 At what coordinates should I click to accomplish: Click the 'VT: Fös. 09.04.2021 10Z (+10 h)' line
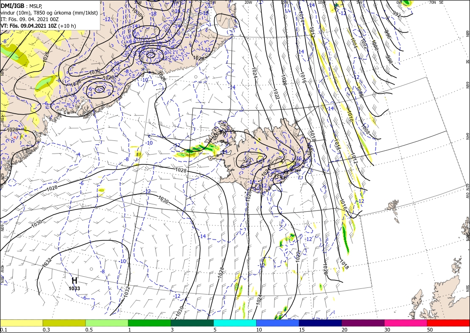coord(38,26)
